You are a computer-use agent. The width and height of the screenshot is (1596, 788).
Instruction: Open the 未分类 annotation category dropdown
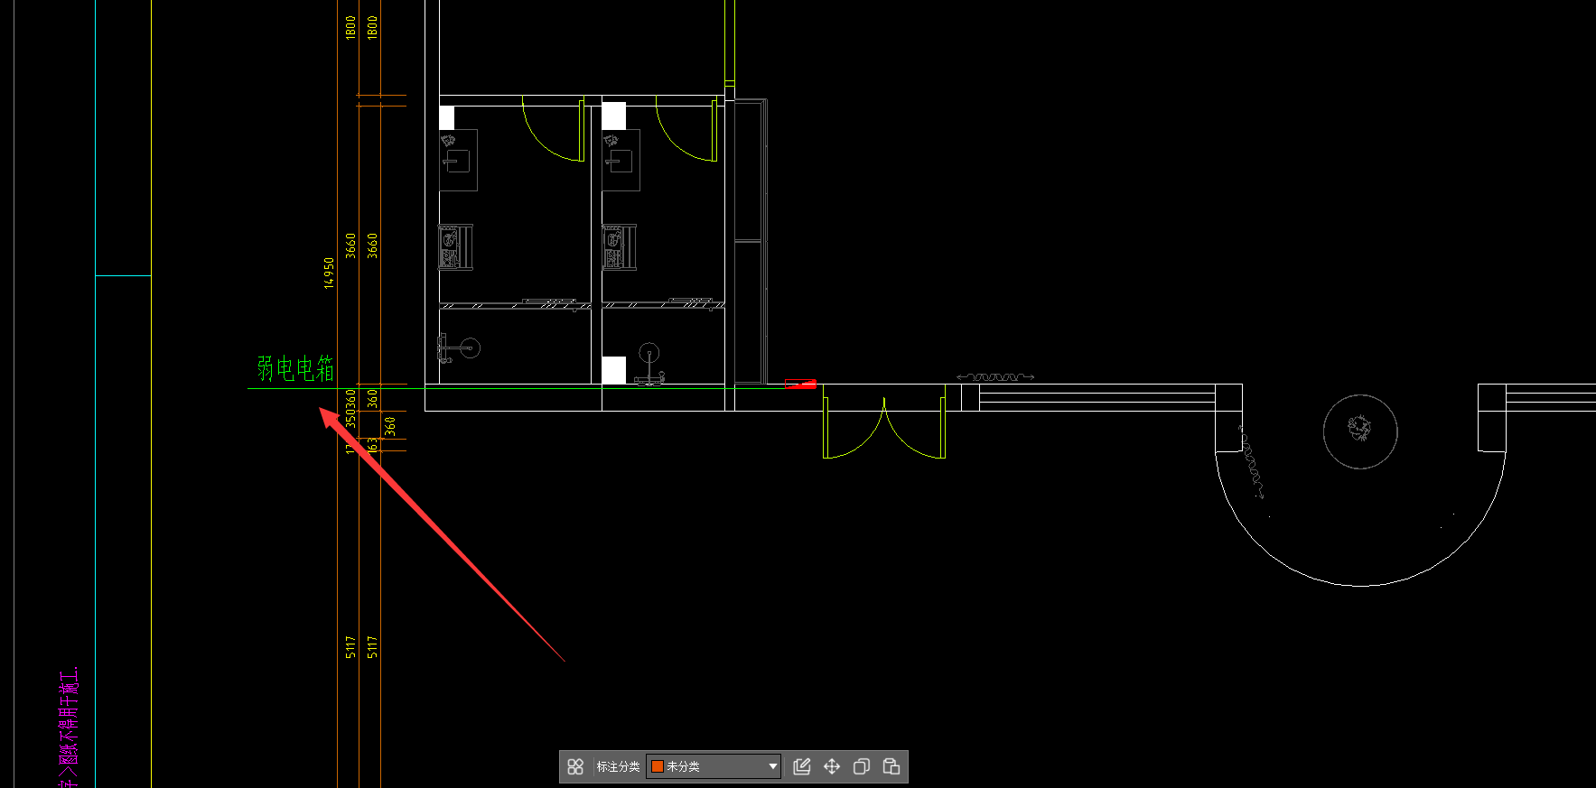click(x=714, y=766)
